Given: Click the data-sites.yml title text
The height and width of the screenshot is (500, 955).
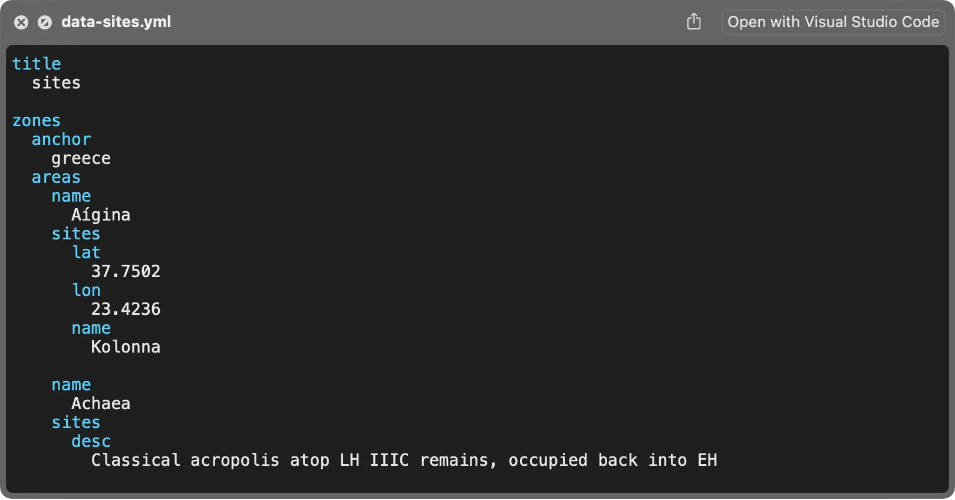Looking at the screenshot, I should click(x=116, y=22).
